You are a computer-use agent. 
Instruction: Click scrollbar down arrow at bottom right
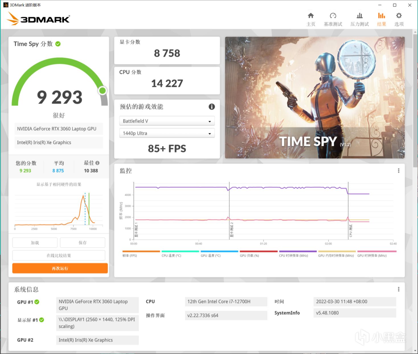(x=415, y=350)
